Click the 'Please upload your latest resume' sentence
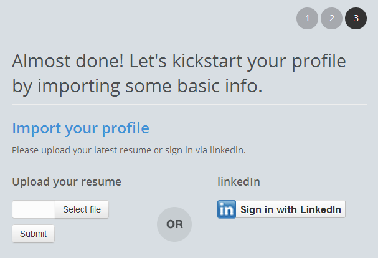 click(129, 150)
